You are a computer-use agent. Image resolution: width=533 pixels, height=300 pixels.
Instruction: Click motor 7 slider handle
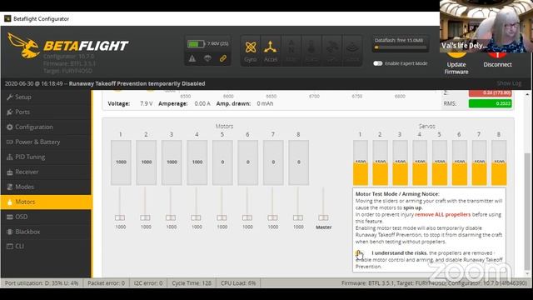click(272, 217)
